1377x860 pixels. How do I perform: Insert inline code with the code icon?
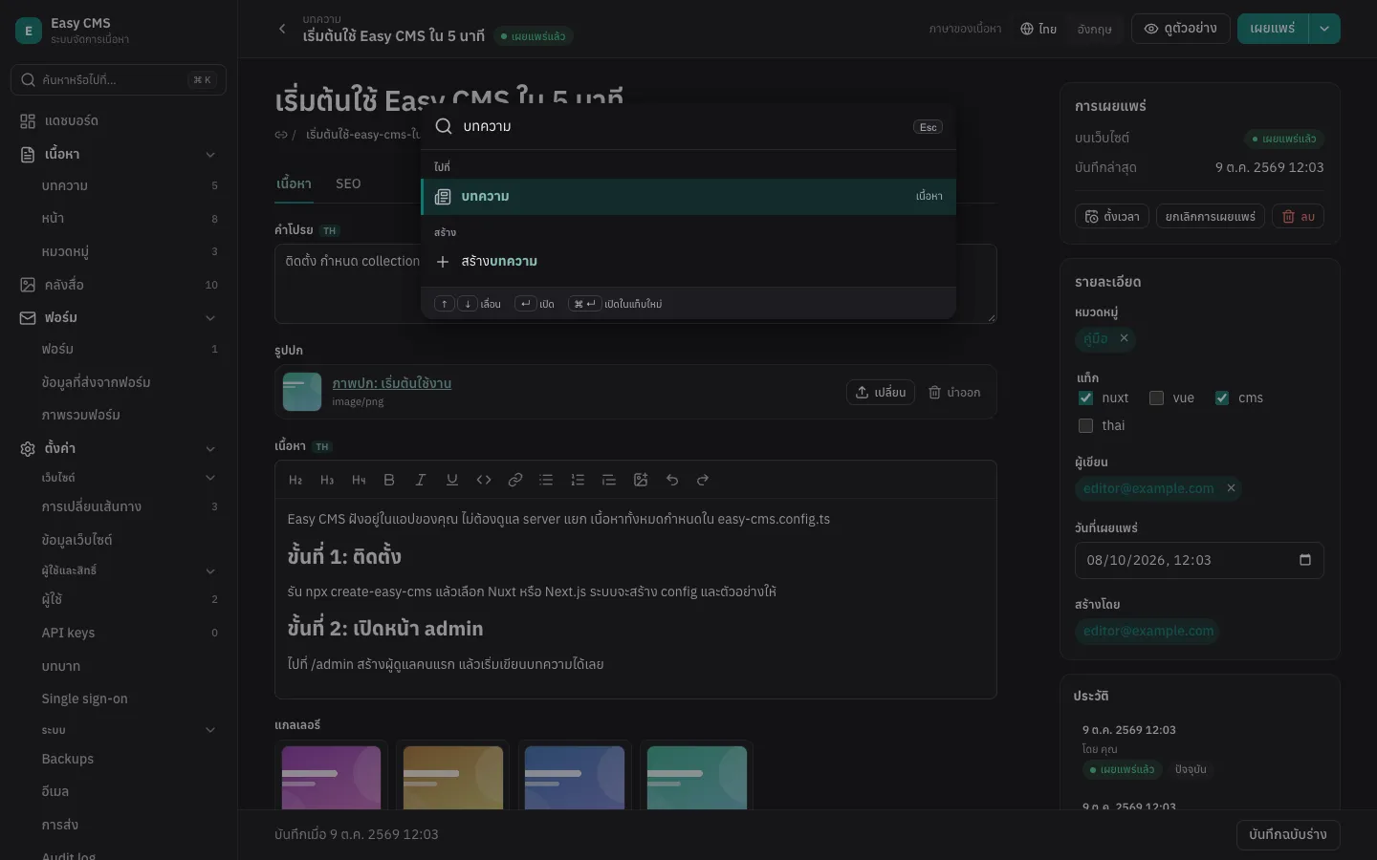[x=484, y=480]
